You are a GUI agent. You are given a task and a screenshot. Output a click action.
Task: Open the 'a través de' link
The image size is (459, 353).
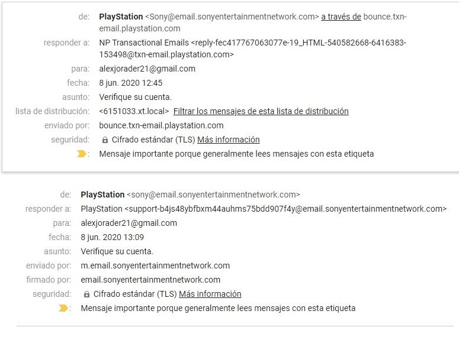pos(341,17)
